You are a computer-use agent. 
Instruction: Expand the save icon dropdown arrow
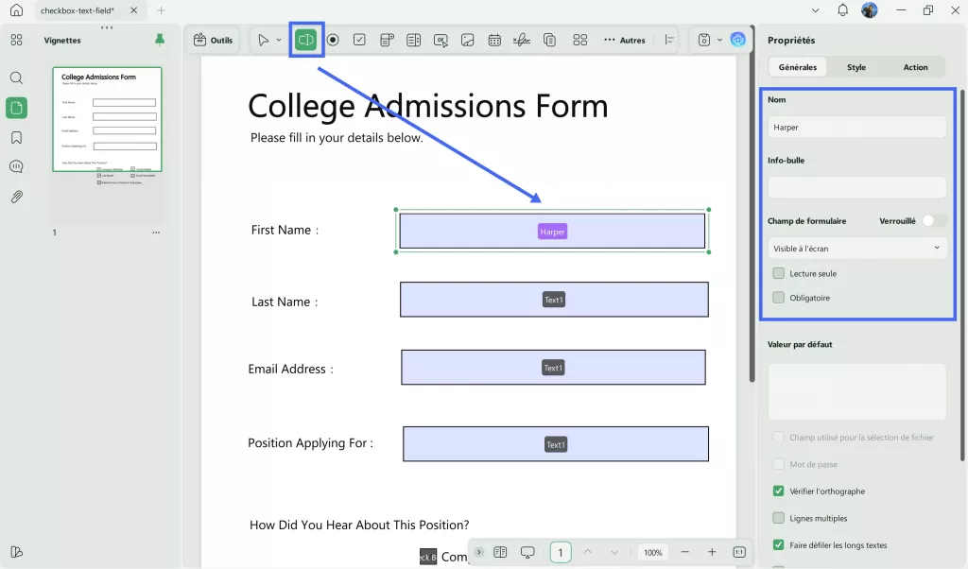719,40
